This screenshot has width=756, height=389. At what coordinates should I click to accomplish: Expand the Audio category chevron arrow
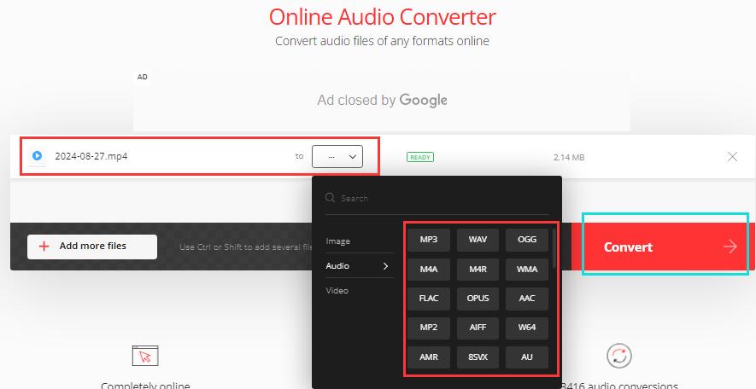point(385,266)
